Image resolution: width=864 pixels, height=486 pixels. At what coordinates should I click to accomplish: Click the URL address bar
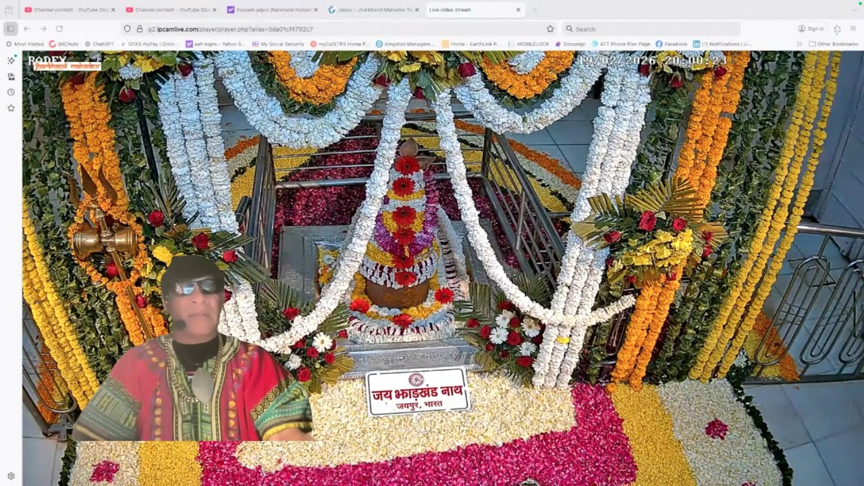pos(337,29)
